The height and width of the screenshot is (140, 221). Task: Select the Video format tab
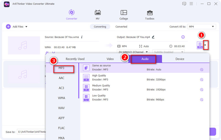point(110,59)
